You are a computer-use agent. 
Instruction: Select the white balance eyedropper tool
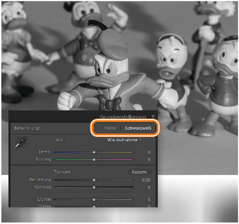click(x=21, y=142)
